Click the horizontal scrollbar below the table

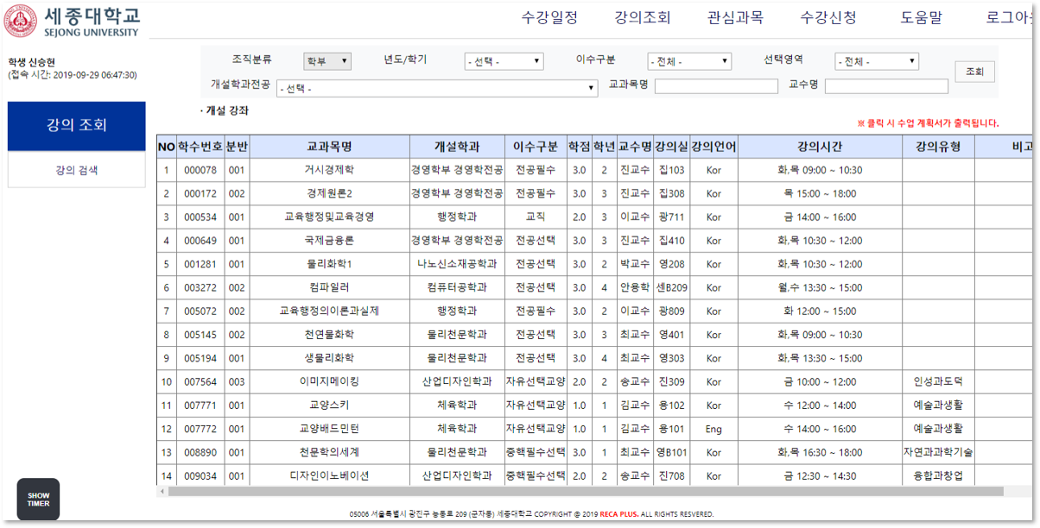586,492
